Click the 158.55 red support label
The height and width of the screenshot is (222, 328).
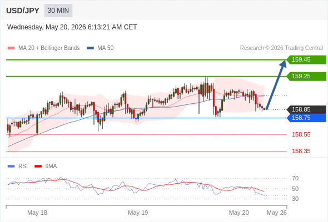(x=301, y=134)
